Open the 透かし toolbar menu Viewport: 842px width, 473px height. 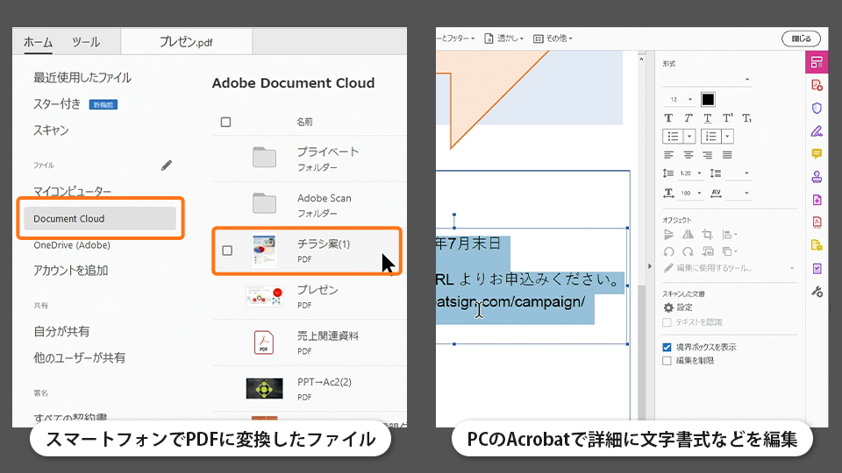pyautogui.click(x=503, y=39)
